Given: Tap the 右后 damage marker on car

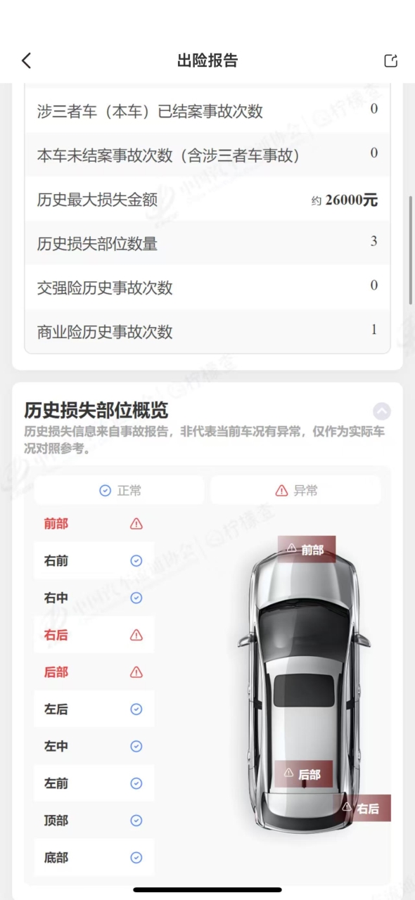Looking at the screenshot, I should [362, 808].
